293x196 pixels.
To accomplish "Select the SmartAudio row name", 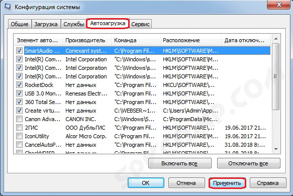I will point(42,51).
